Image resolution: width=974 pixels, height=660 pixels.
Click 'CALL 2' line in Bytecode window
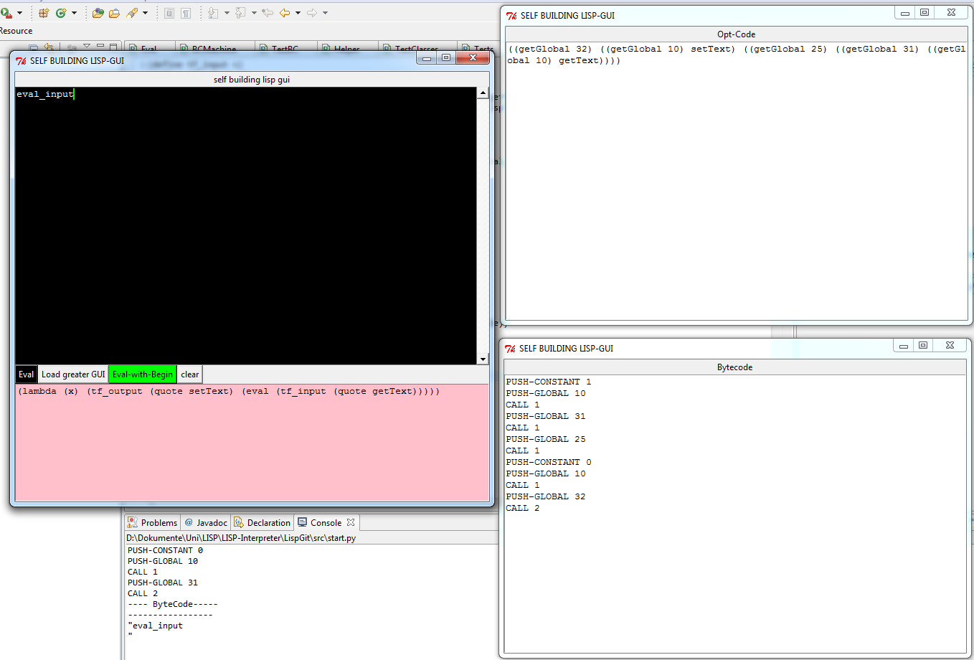click(x=523, y=508)
